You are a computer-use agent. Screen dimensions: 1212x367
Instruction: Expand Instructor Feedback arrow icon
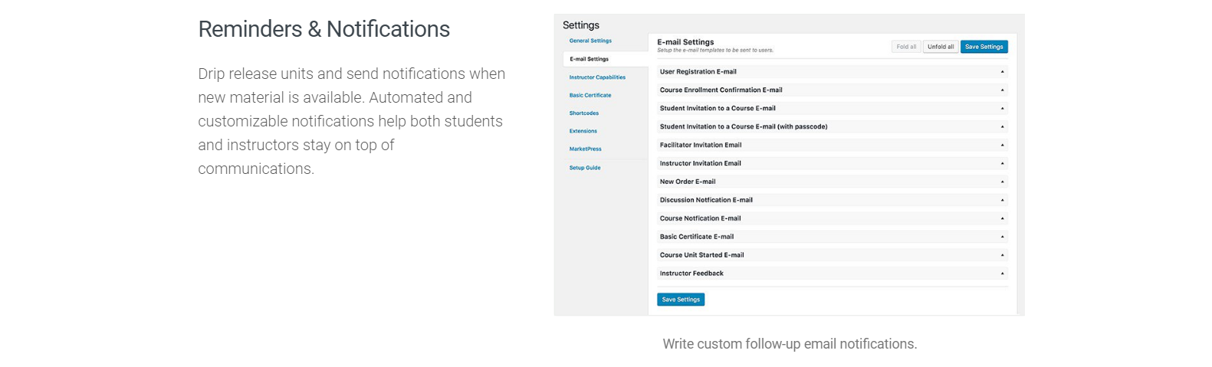1002,274
